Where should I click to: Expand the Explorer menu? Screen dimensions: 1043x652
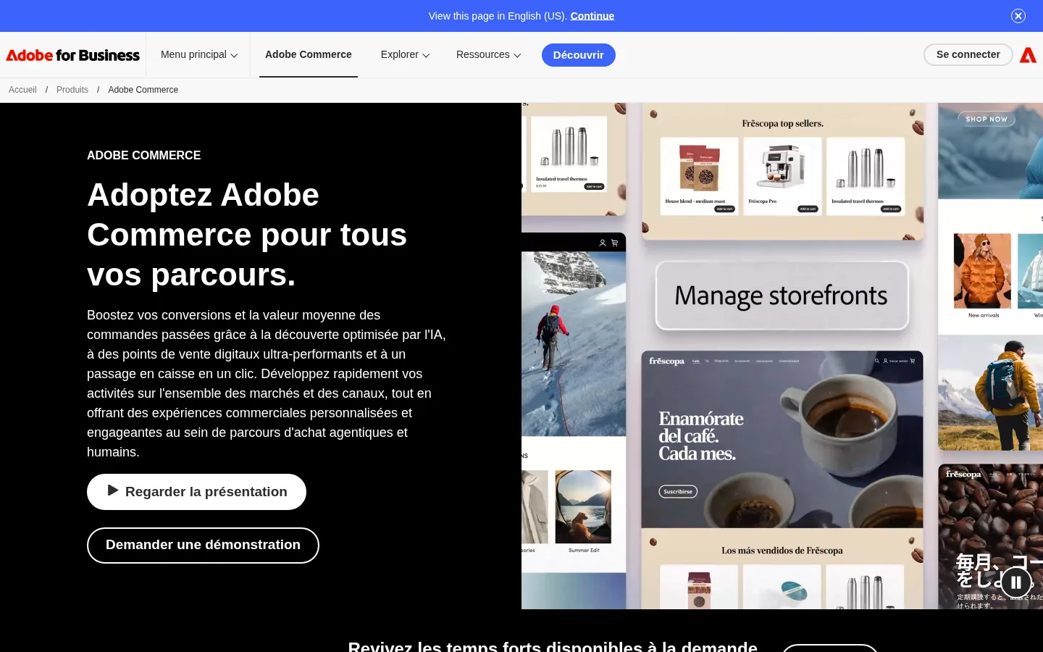[405, 55]
